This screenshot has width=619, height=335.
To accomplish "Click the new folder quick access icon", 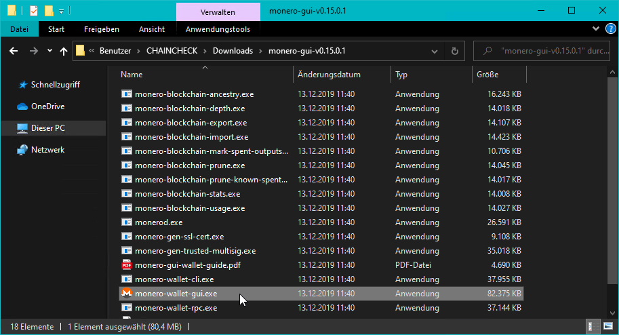I will point(49,11).
